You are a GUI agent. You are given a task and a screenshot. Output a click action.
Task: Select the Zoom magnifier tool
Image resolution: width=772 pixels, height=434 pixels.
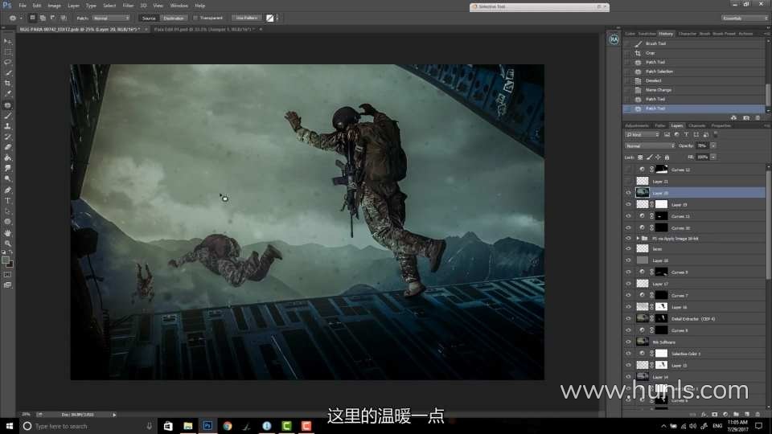tap(8, 243)
